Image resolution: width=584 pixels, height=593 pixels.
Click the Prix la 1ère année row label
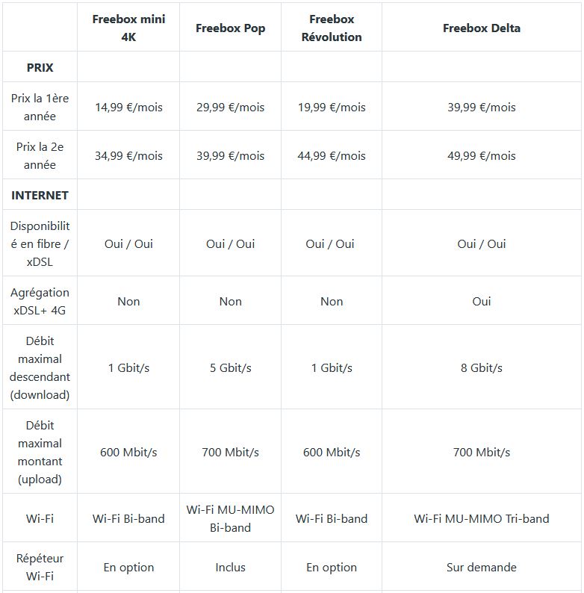tap(40, 107)
